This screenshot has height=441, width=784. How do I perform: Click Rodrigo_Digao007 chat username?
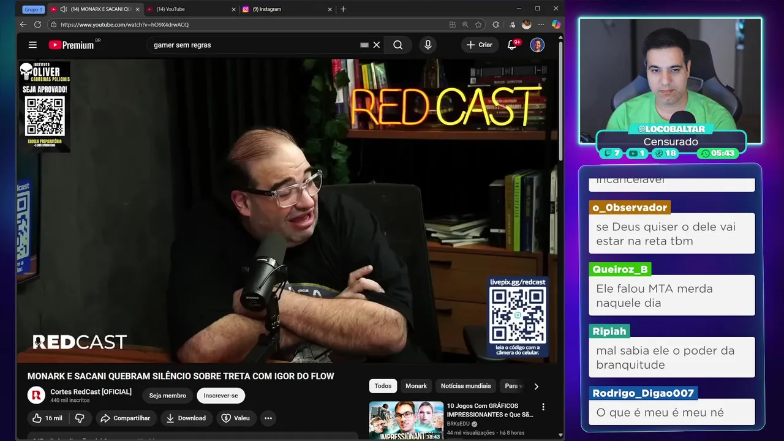point(643,393)
